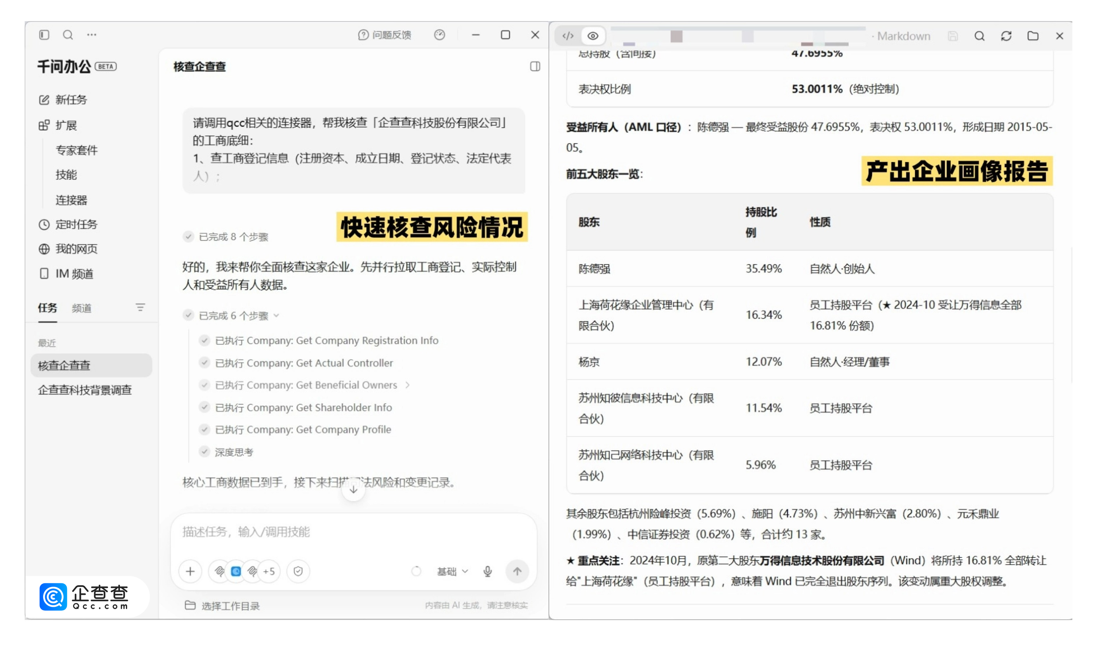This screenshot has height=645, width=1097.
Task: Close the Markdown preview pane
Action: click(x=1059, y=36)
